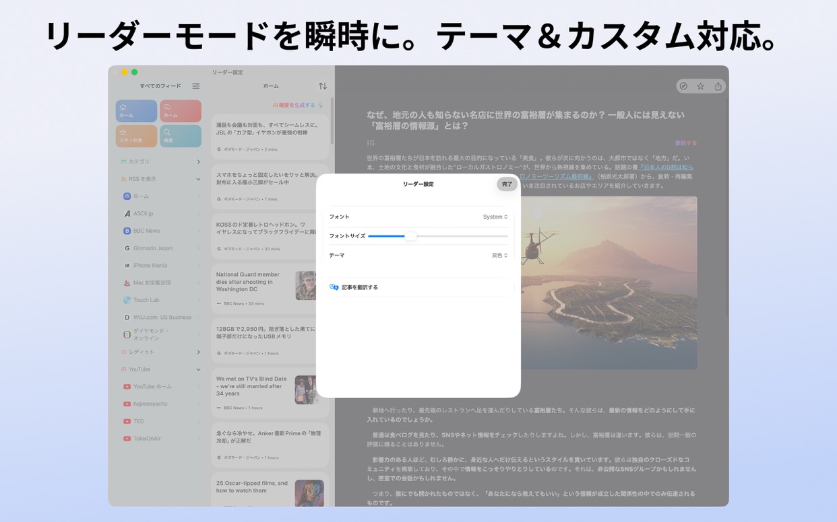Image resolution: width=837 pixels, height=522 pixels.
Task: Open the テーマ dropdown showing 灰色
Action: pos(499,255)
